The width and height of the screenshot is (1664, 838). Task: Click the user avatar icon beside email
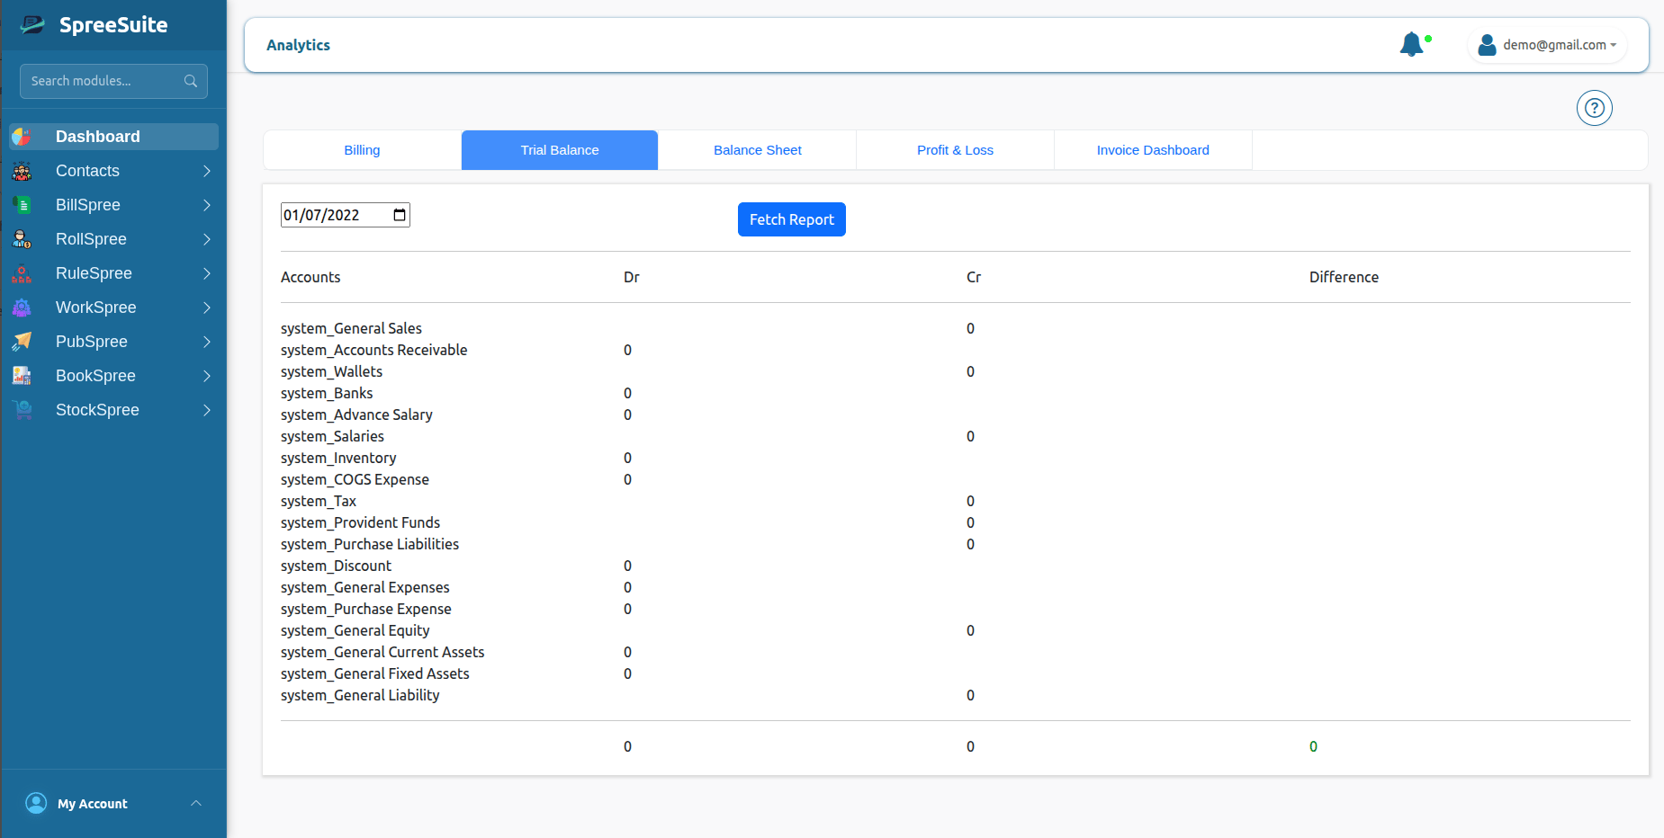coord(1487,44)
